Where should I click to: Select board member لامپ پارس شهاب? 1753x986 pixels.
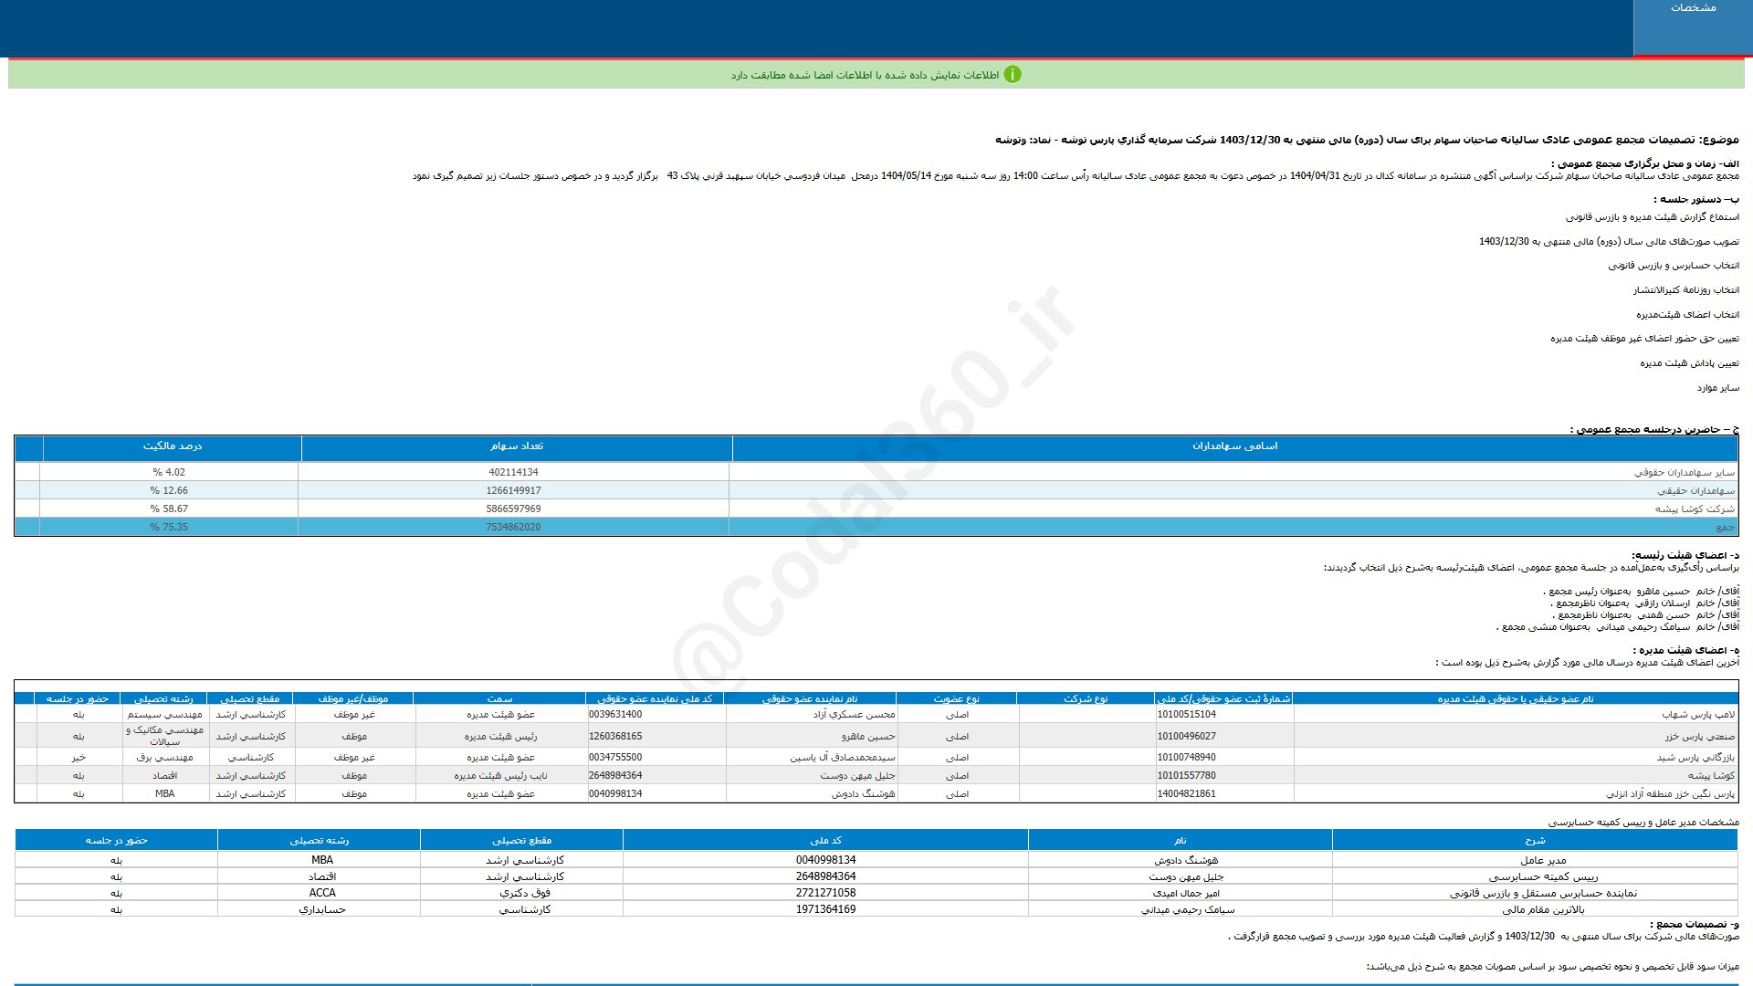[x=1699, y=715]
